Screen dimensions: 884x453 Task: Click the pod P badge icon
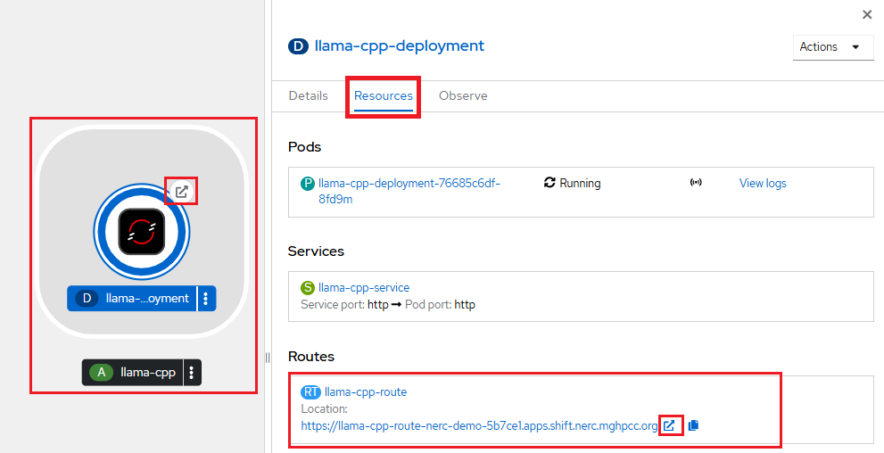308,184
